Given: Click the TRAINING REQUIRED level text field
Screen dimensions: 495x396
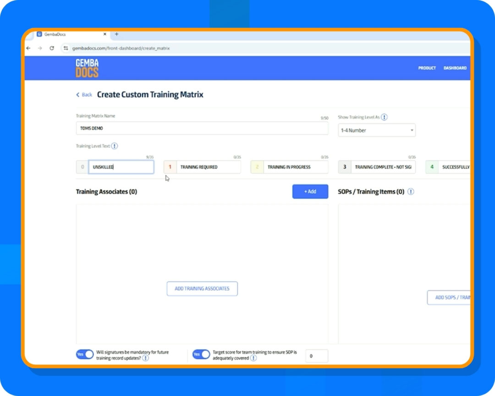Looking at the screenshot, I should (x=209, y=167).
